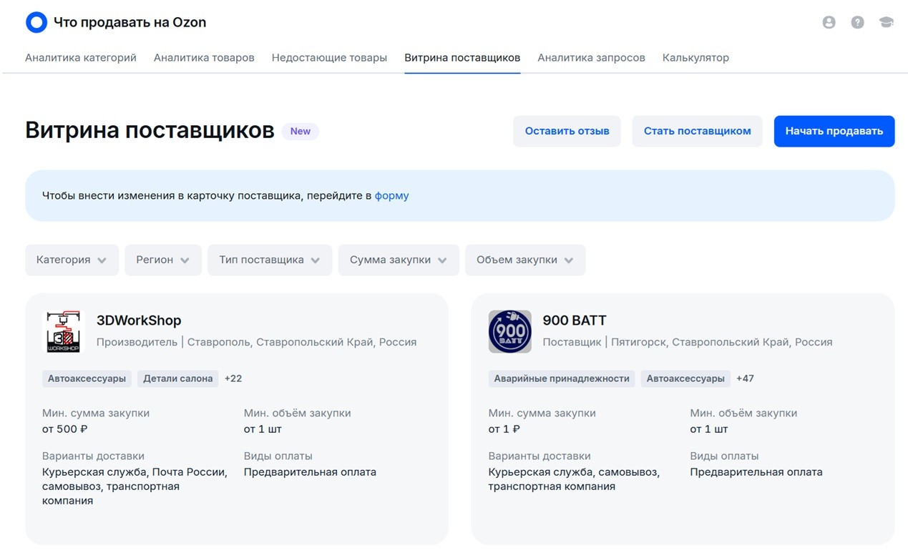The image size is (908, 558).
Task: Click the Аварийные принадлежности category tag
Action: [x=562, y=378]
